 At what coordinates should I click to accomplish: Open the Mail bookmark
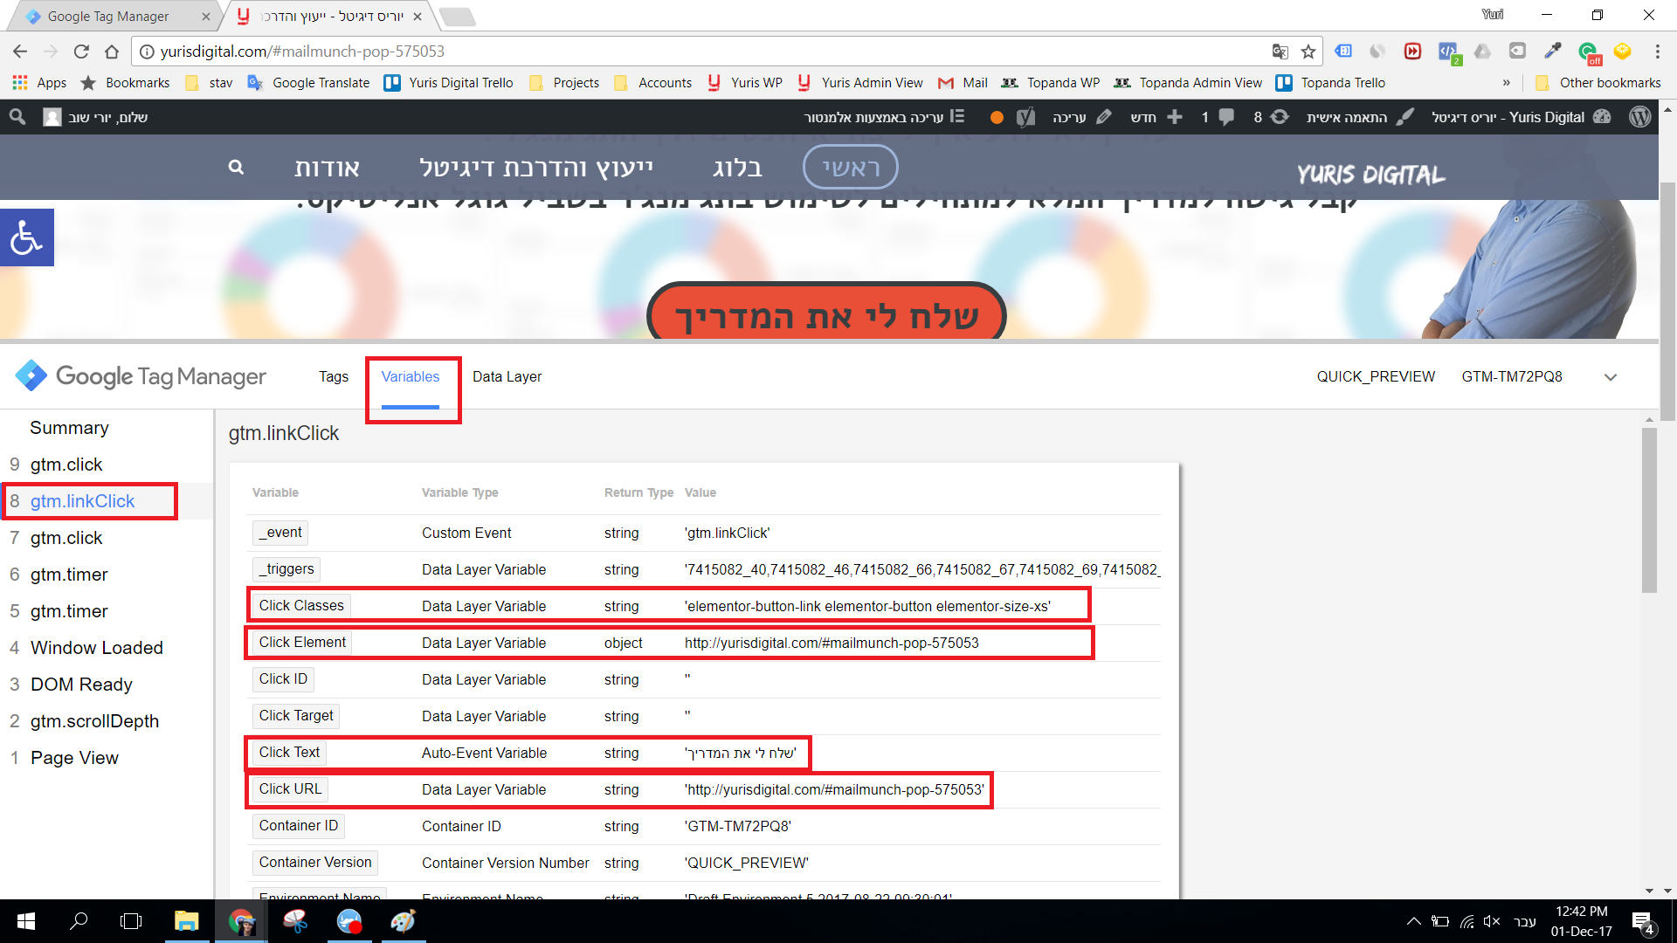click(x=963, y=83)
